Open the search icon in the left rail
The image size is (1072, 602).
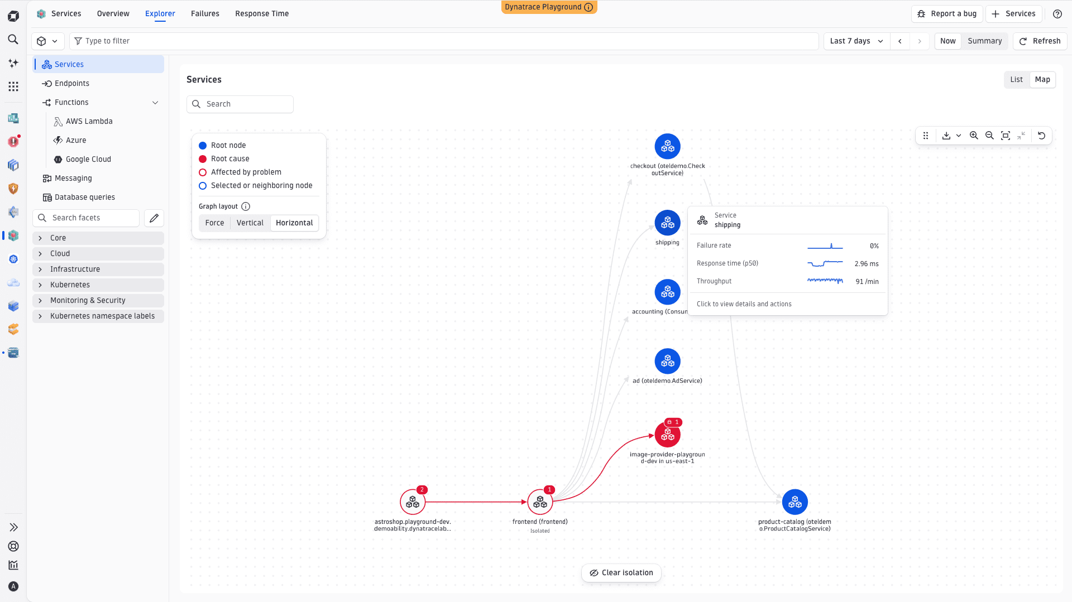pyautogui.click(x=13, y=40)
